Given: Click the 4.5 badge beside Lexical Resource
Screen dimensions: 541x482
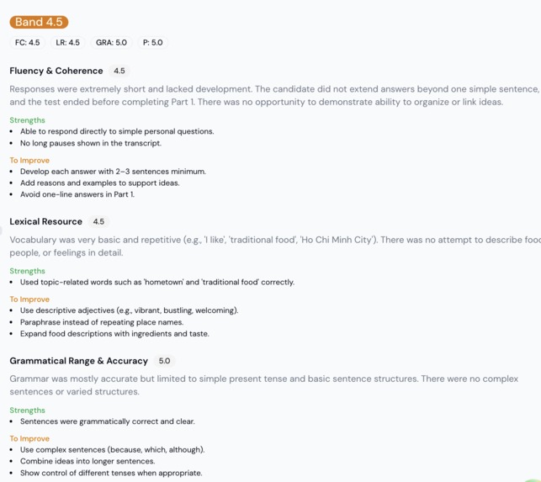Looking at the screenshot, I should point(98,221).
